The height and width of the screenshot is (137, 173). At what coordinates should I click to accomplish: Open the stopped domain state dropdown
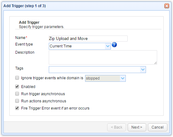coord(105,78)
